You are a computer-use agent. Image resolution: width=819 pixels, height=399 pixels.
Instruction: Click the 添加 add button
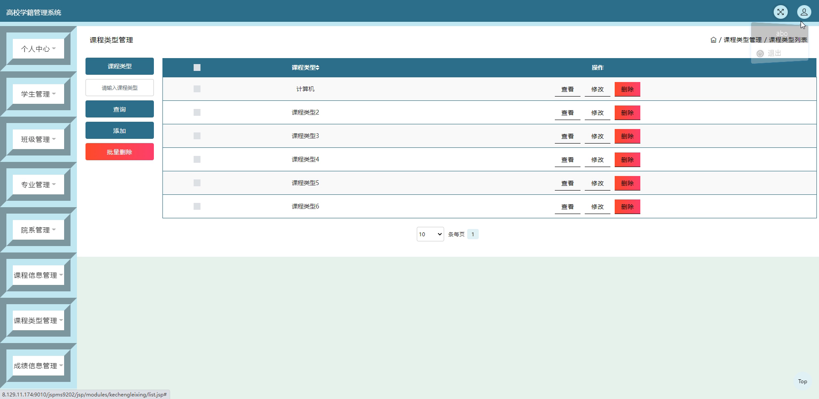(120, 130)
